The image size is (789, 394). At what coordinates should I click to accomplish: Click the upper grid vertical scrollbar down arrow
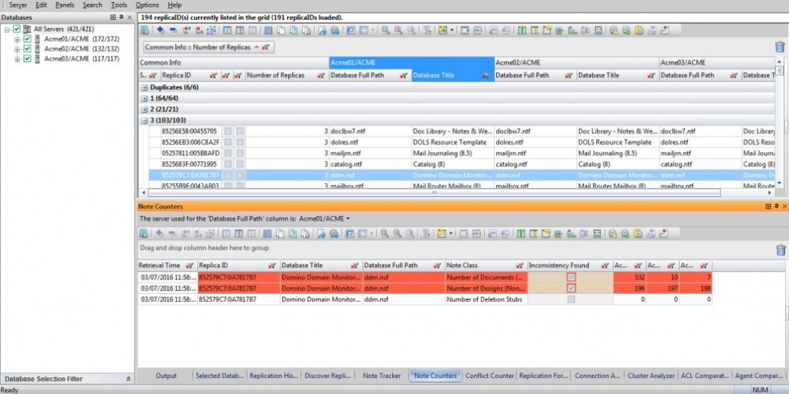tap(779, 183)
